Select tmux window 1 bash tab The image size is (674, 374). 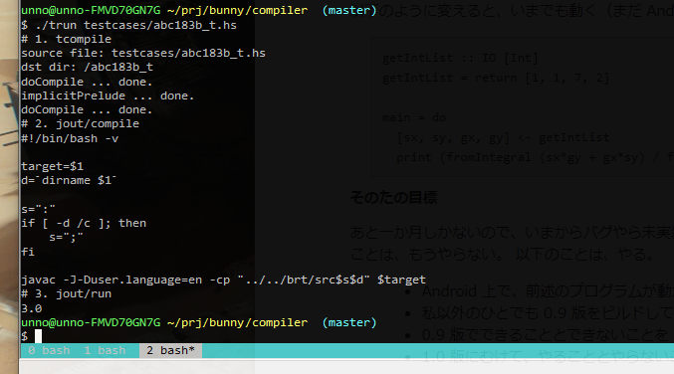(105, 350)
